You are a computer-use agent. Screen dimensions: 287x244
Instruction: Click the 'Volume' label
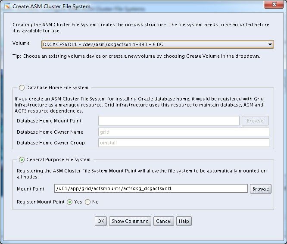click(21, 43)
